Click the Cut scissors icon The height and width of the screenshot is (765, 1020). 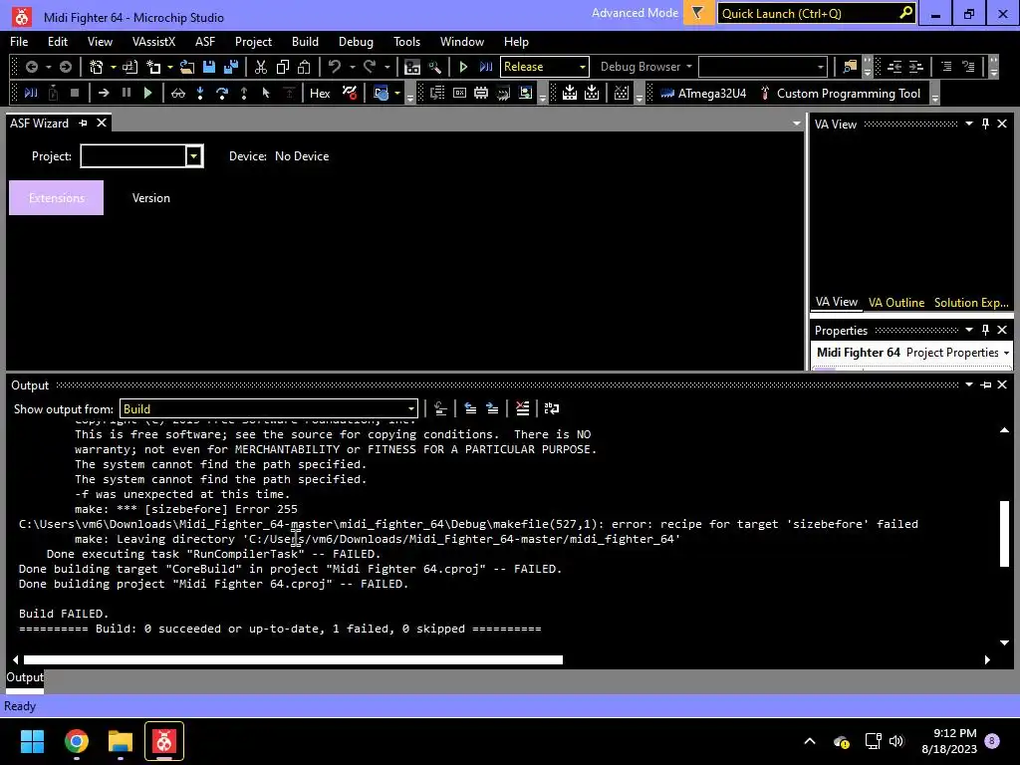261,67
